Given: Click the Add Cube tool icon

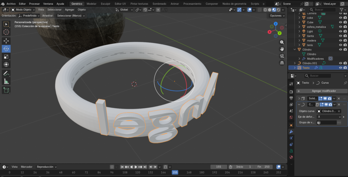Looking at the screenshot, I should pyautogui.click(x=6, y=90).
